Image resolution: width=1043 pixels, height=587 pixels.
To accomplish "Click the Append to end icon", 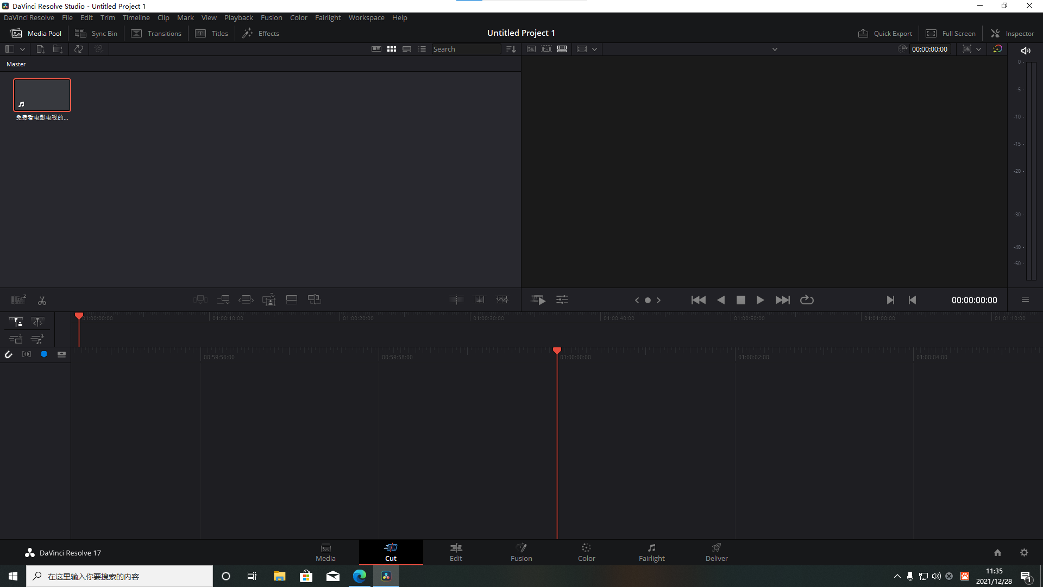I will pos(223,299).
